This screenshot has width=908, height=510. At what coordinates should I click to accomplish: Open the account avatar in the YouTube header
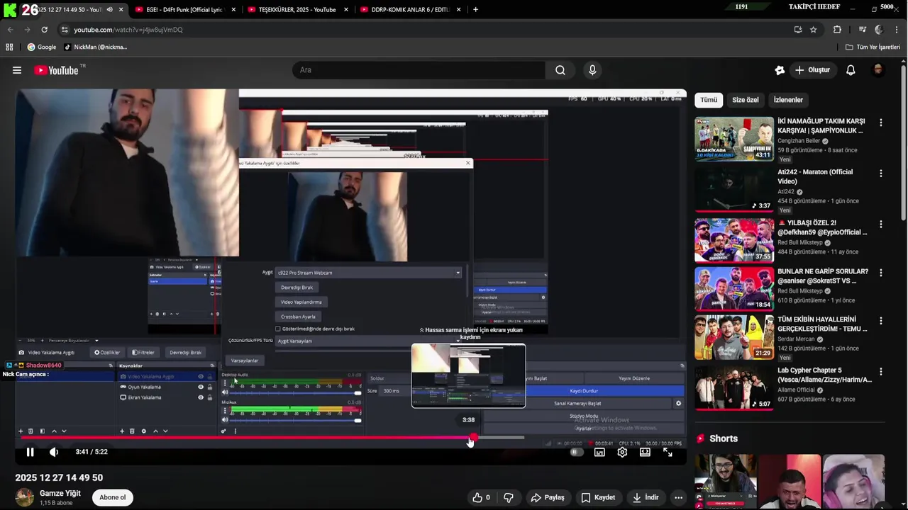click(x=877, y=70)
